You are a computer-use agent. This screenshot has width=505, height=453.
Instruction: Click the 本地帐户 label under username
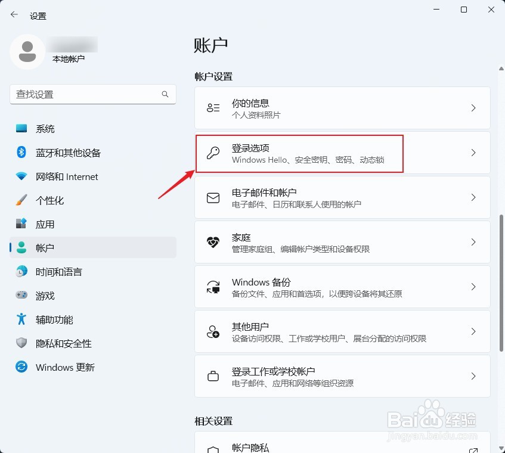tap(69, 59)
